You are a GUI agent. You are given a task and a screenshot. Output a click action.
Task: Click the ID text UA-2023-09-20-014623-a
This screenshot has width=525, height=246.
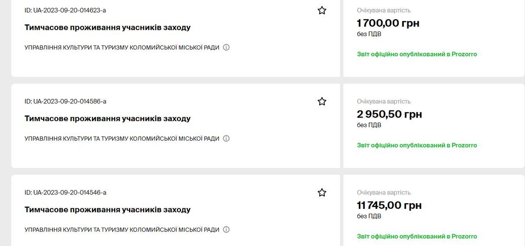pyautogui.click(x=65, y=10)
